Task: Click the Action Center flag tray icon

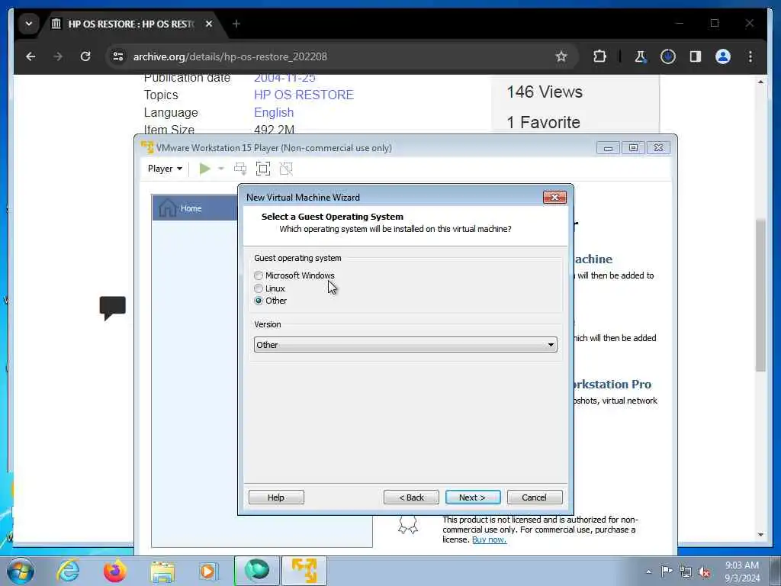Action: point(667,571)
